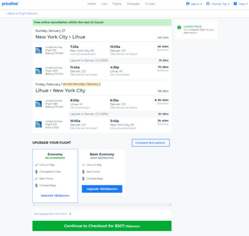The image size is (249, 236).
Task: Click the Find My Trip briefcase icon
Action: tap(208, 4)
